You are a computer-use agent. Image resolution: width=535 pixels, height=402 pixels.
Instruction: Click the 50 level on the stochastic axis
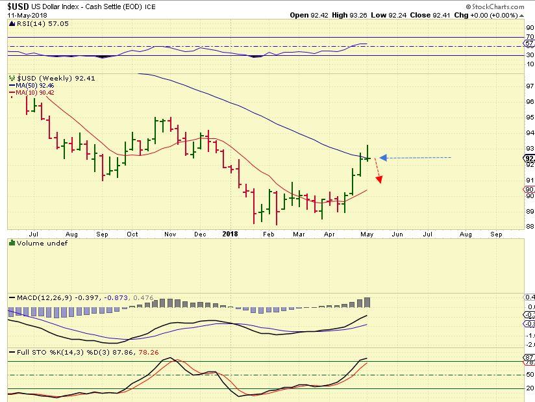(x=530, y=374)
